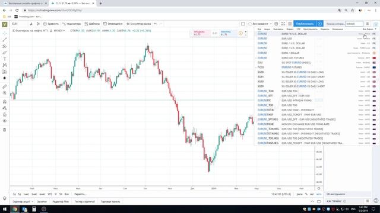Select the EUR/USD FUTURES search result

pyautogui.click(x=316, y=58)
